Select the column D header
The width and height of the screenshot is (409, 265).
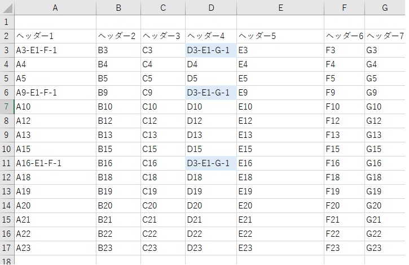210,7
